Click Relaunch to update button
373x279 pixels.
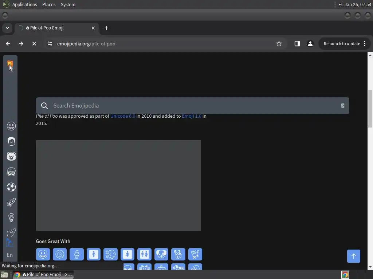342,44
